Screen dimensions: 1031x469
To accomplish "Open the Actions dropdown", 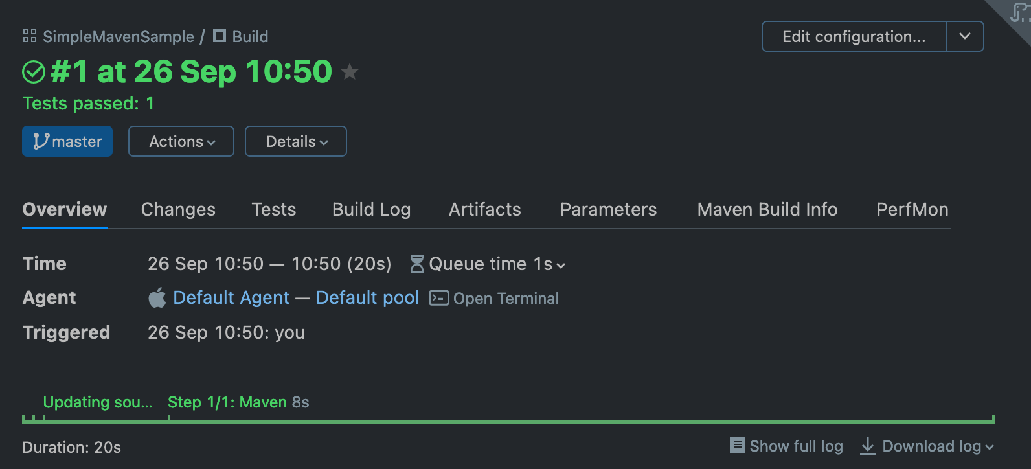I will (x=181, y=141).
